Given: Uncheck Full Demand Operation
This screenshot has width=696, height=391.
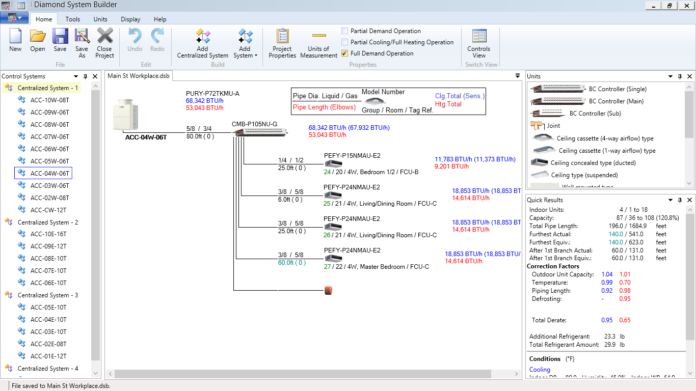Looking at the screenshot, I should [344, 53].
